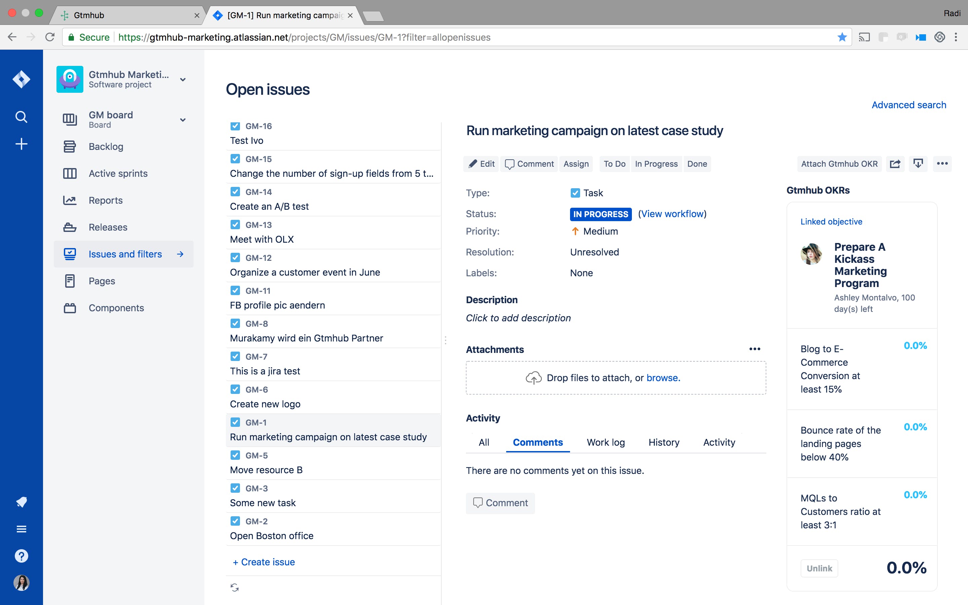The image size is (968, 605).
Task: Click the share issue icon
Action: click(x=895, y=164)
